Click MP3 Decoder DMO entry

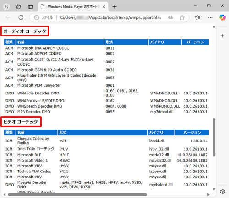pos(34,112)
